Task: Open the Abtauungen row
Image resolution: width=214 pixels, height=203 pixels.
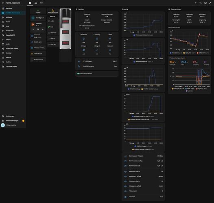Action: pos(143,191)
